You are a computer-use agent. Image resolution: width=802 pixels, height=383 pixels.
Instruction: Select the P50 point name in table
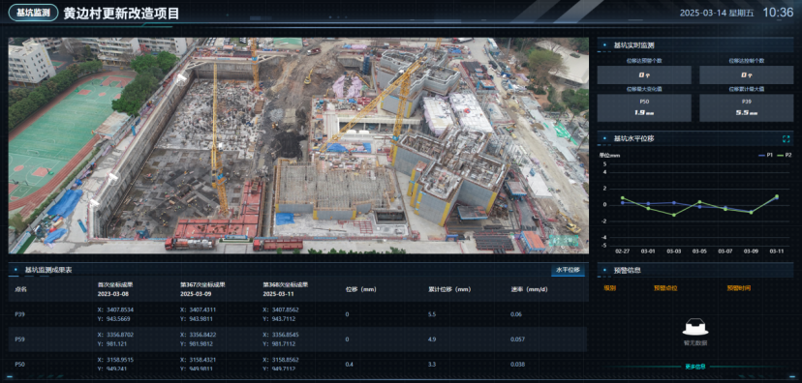pyautogui.click(x=20, y=364)
